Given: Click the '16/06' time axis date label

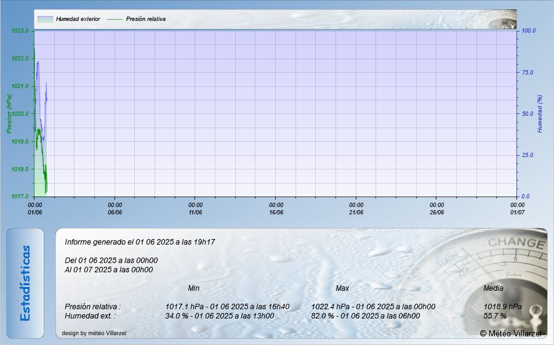Looking at the screenshot, I should [276, 213].
